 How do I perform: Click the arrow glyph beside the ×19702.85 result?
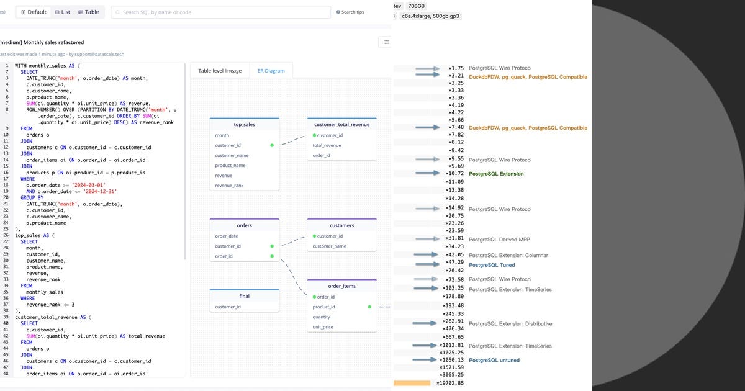[413, 383]
